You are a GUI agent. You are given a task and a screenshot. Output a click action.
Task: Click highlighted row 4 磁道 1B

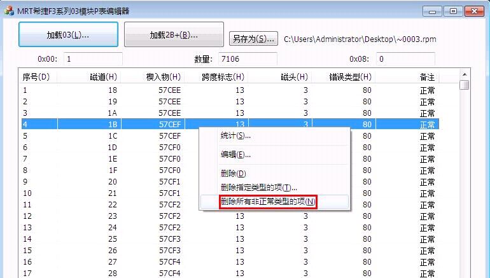click(x=230, y=124)
